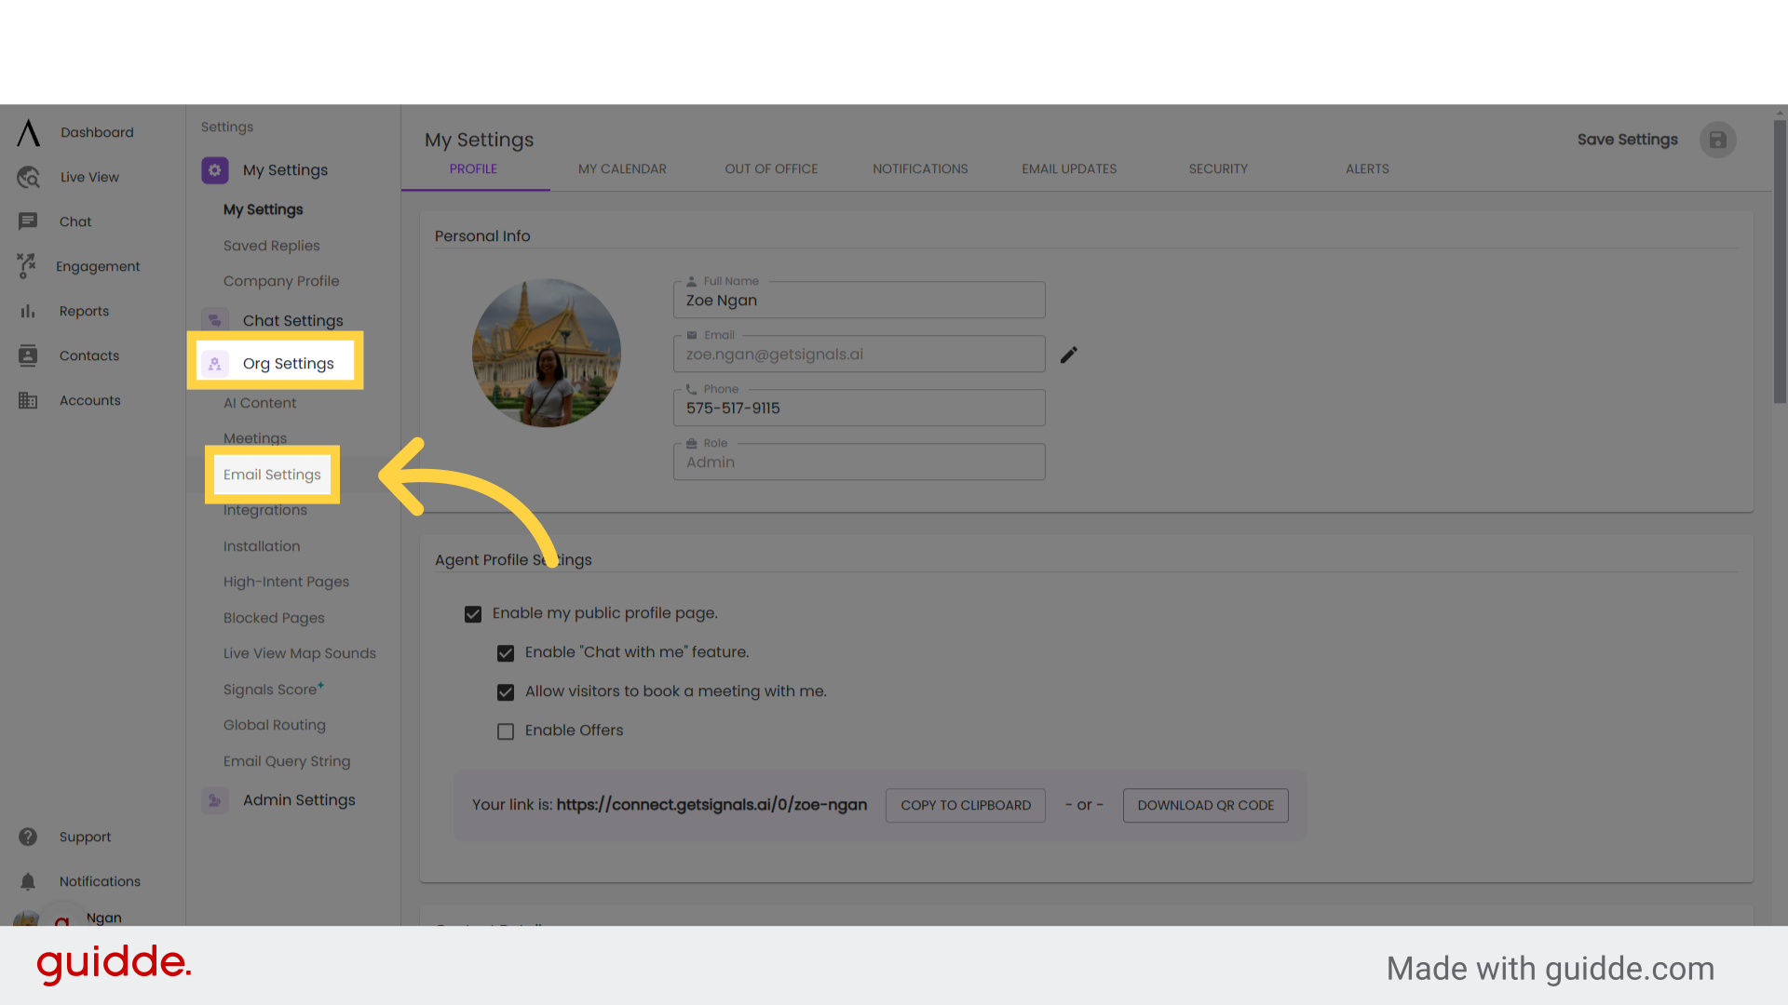
Task: Open Live View globe icon
Action: pyautogui.click(x=29, y=177)
